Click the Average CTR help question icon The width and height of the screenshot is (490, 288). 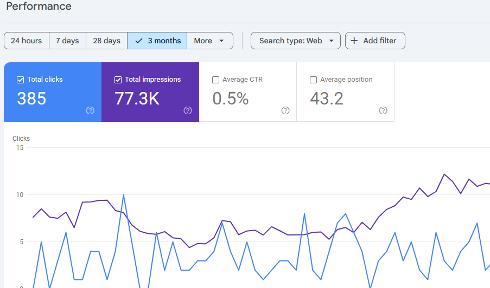tap(285, 110)
